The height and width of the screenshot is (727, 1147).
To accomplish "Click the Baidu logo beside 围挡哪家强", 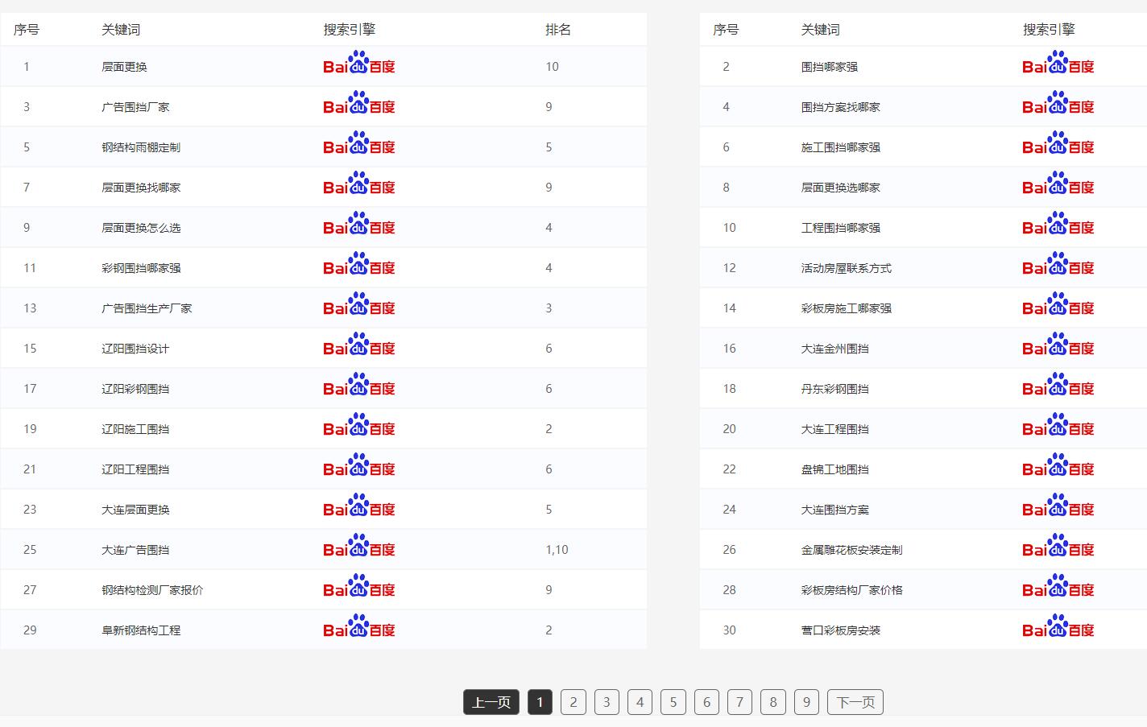I will (1058, 63).
